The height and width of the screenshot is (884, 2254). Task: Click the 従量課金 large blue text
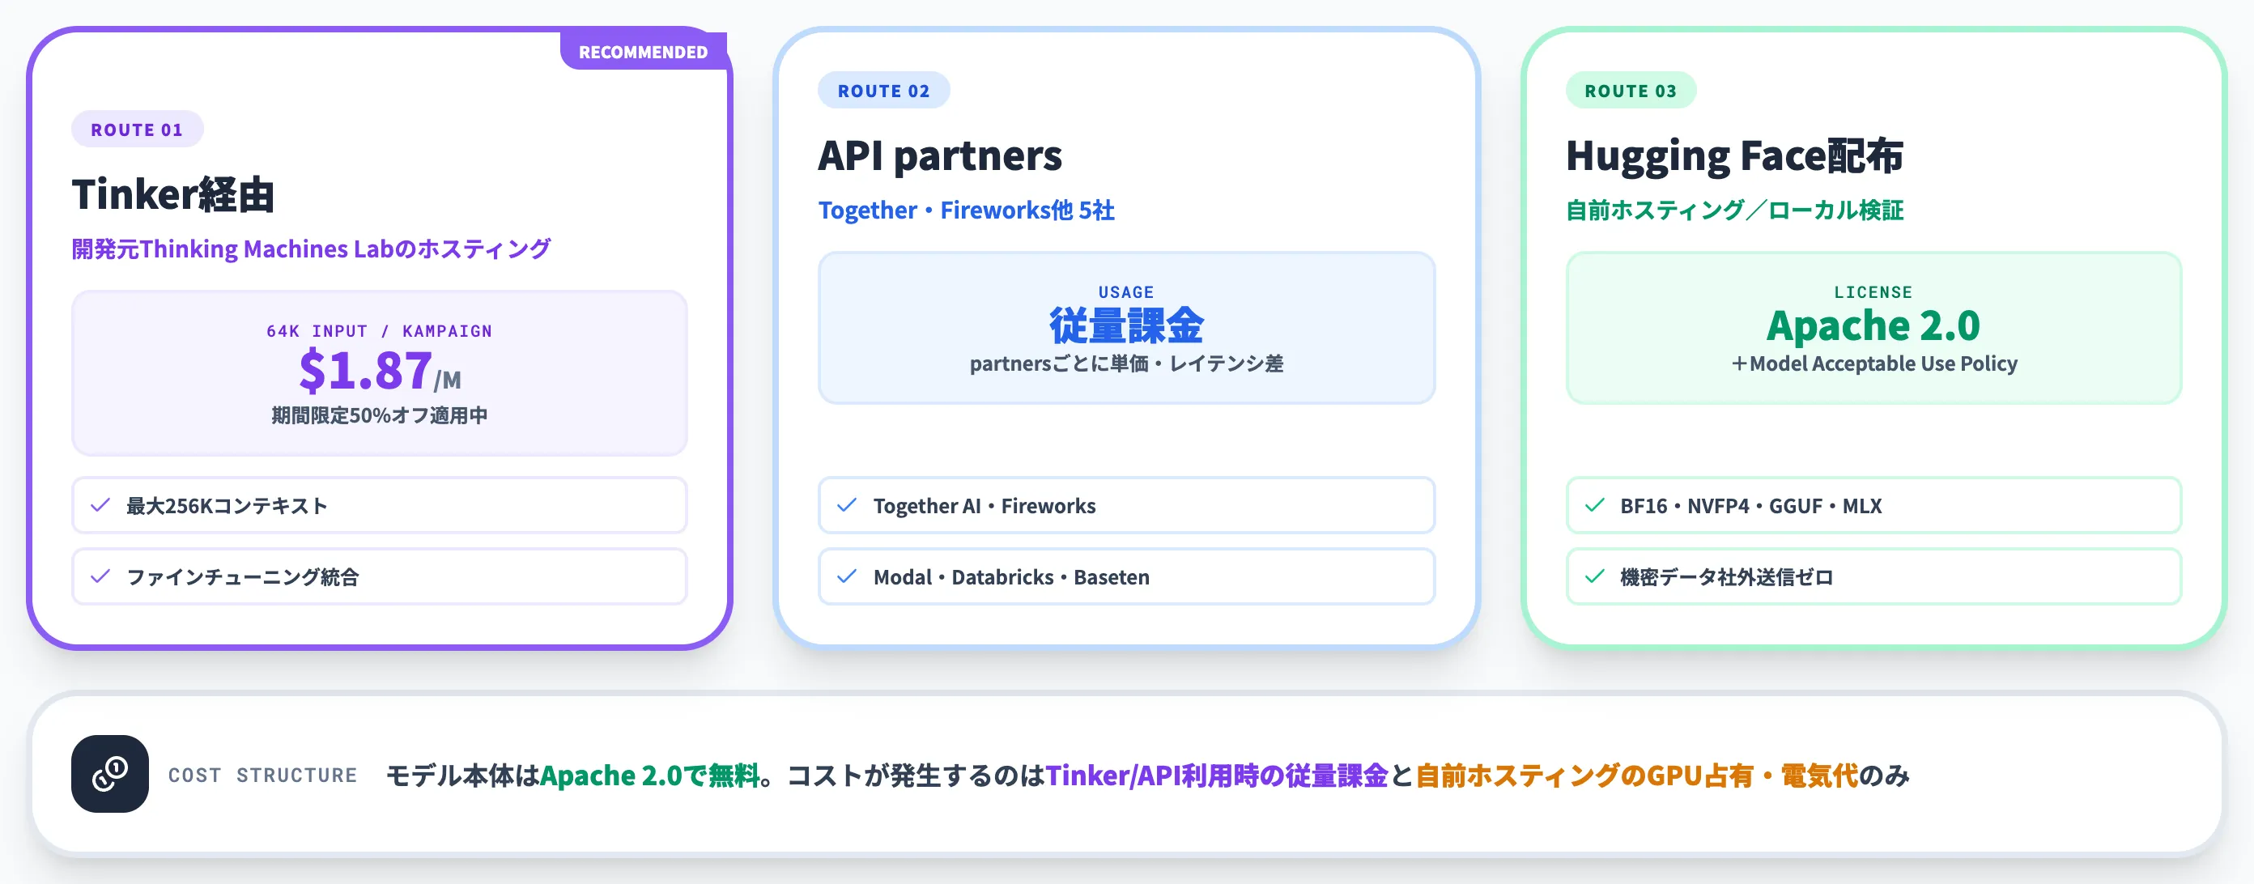click(1126, 325)
